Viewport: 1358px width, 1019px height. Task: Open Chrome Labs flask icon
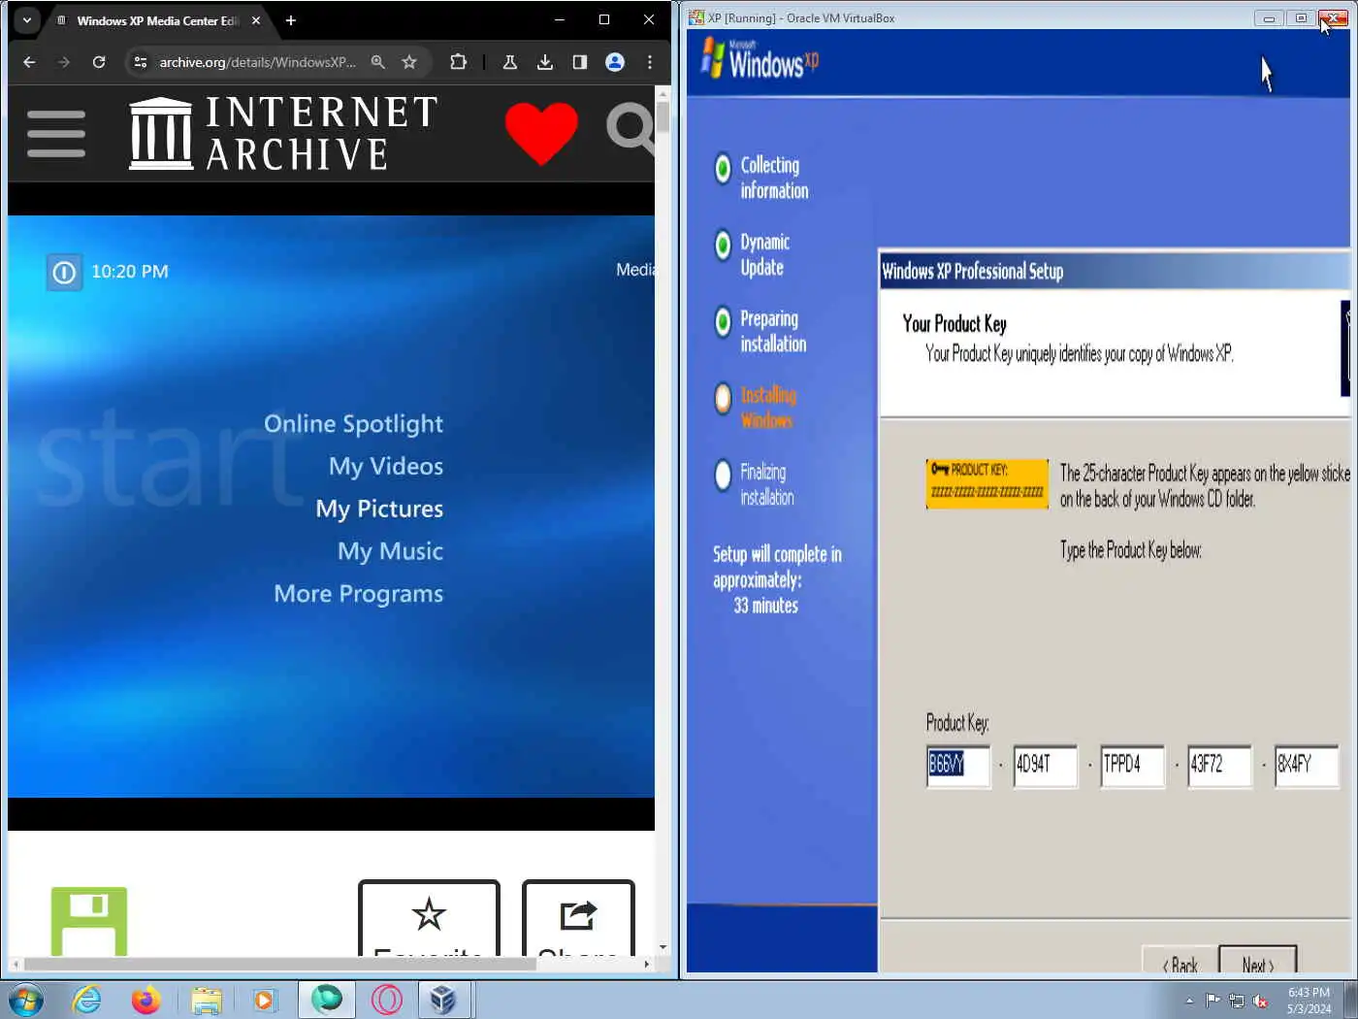click(x=509, y=62)
